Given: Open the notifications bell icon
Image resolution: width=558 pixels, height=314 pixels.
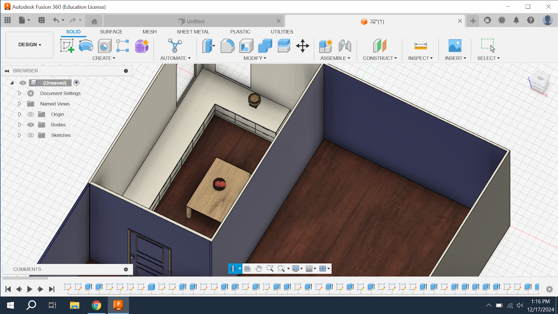Looking at the screenshot, I should (516, 20).
